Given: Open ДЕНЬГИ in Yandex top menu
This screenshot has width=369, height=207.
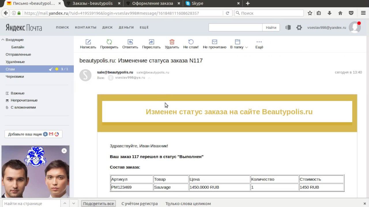Looking at the screenshot, I should tap(126, 27).
